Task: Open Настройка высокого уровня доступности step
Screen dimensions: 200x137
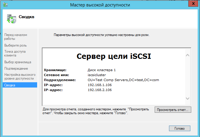Action: coord(19,77)
